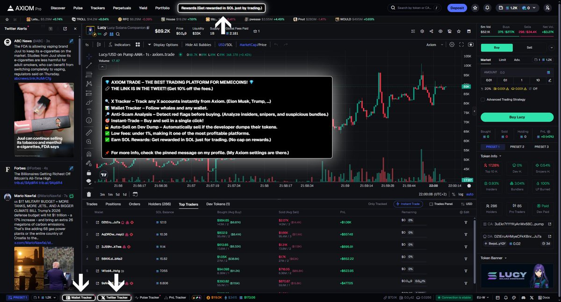
Task: Open Display Options dropdown
Action: point(163,44)
